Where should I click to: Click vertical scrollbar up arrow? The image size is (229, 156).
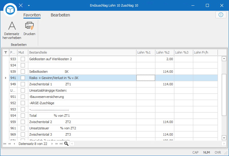(224, 59)
